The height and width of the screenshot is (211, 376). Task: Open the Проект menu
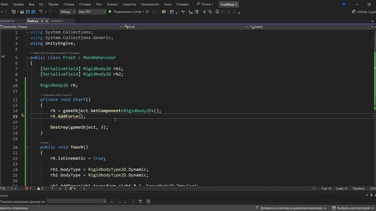pyautogui.click(x=53, y=4)
